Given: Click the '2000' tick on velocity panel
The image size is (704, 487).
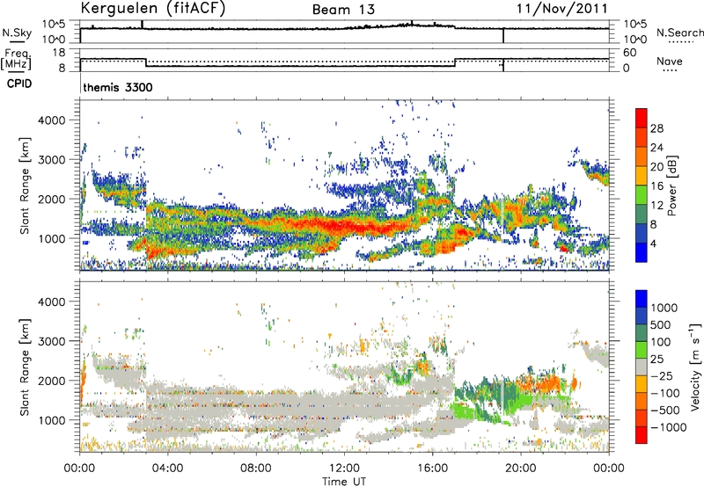Looking at the screenshot, I should [52, 381].
